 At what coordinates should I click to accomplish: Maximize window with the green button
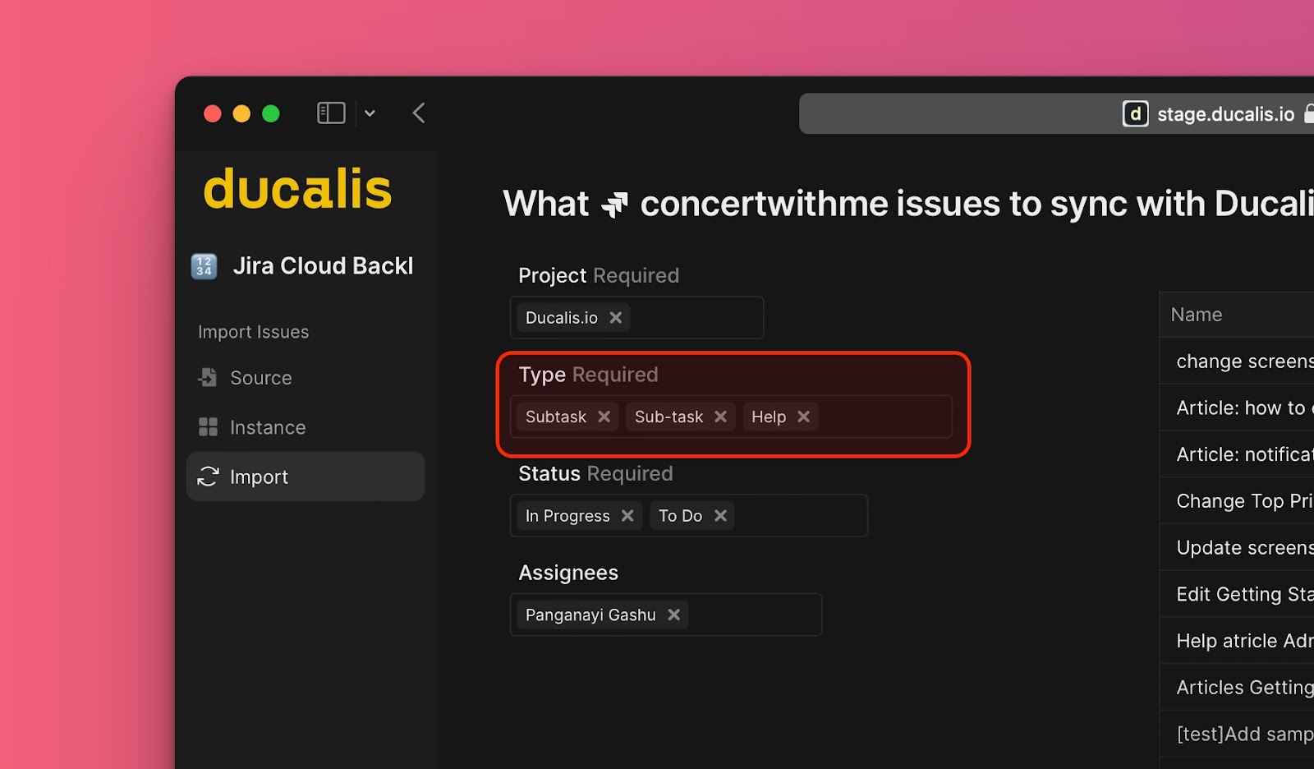pos(271,113)
